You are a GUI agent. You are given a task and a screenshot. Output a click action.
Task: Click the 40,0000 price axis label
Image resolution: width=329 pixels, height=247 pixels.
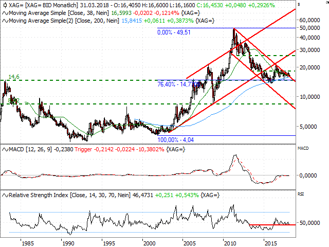(x=309, y=38)
